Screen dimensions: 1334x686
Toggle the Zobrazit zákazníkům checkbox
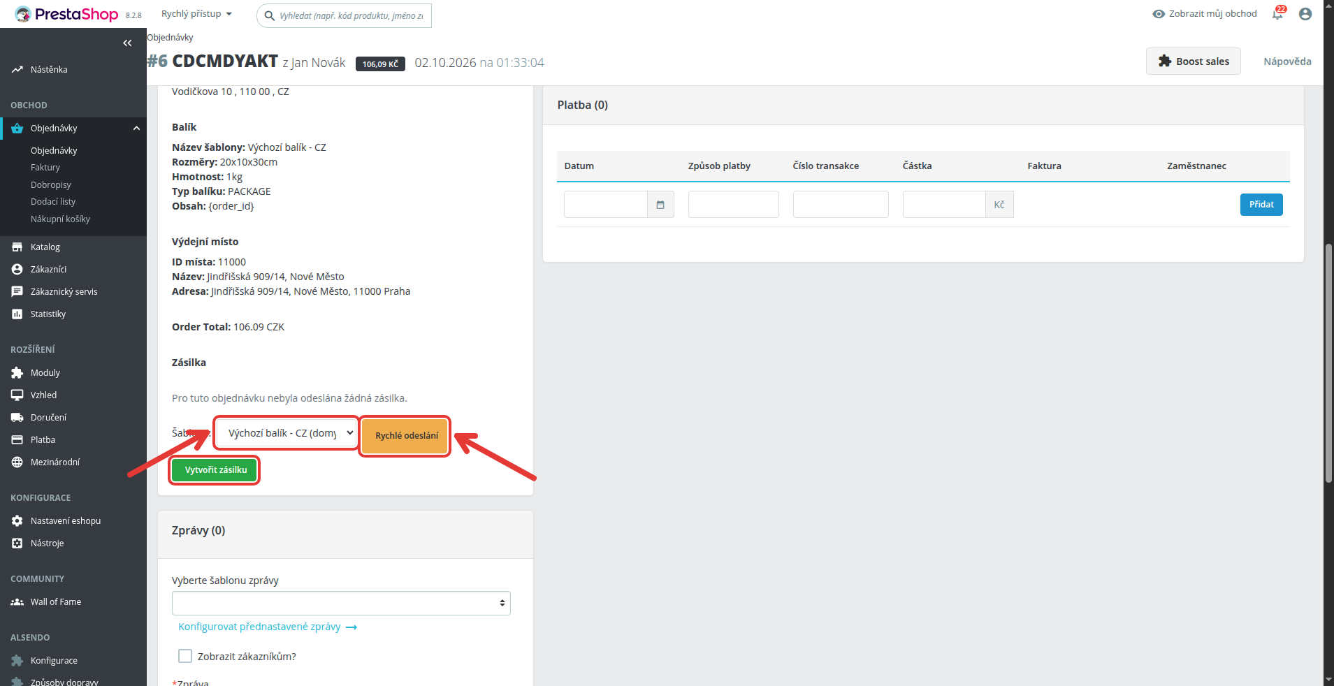[185, 656]
